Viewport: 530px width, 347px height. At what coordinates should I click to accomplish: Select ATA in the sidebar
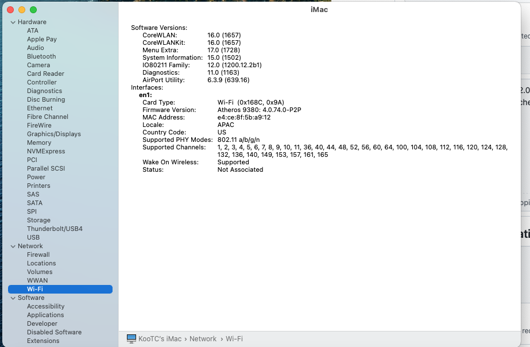tap(33, 30)
